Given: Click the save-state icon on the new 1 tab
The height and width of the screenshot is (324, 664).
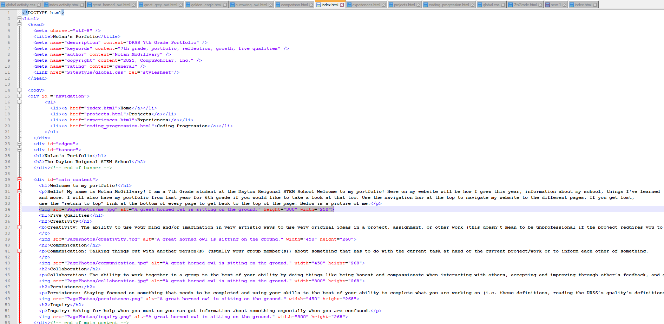Looking at the screenshot, I should click(547, 5).
